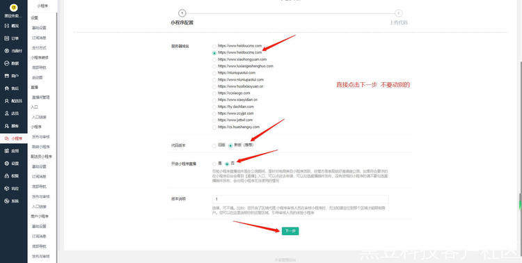Select www.jxttxf.com server domain
Viewport: 522px width, 263px height.
pos(214,120)
